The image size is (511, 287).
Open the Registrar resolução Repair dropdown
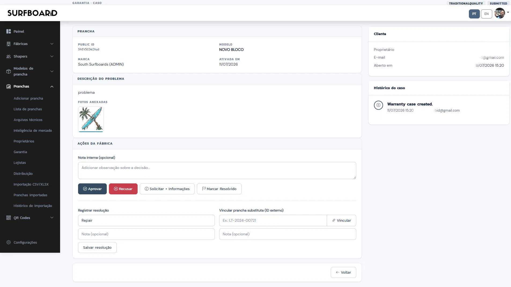[146, 220]
